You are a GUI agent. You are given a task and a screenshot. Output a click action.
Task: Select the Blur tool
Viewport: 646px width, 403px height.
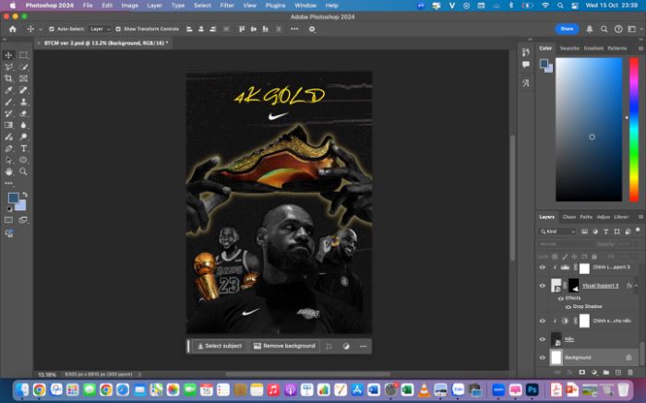23,124
